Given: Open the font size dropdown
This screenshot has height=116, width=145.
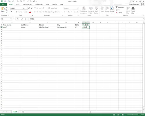Looking at the screenshot, I should click(27, 8).
